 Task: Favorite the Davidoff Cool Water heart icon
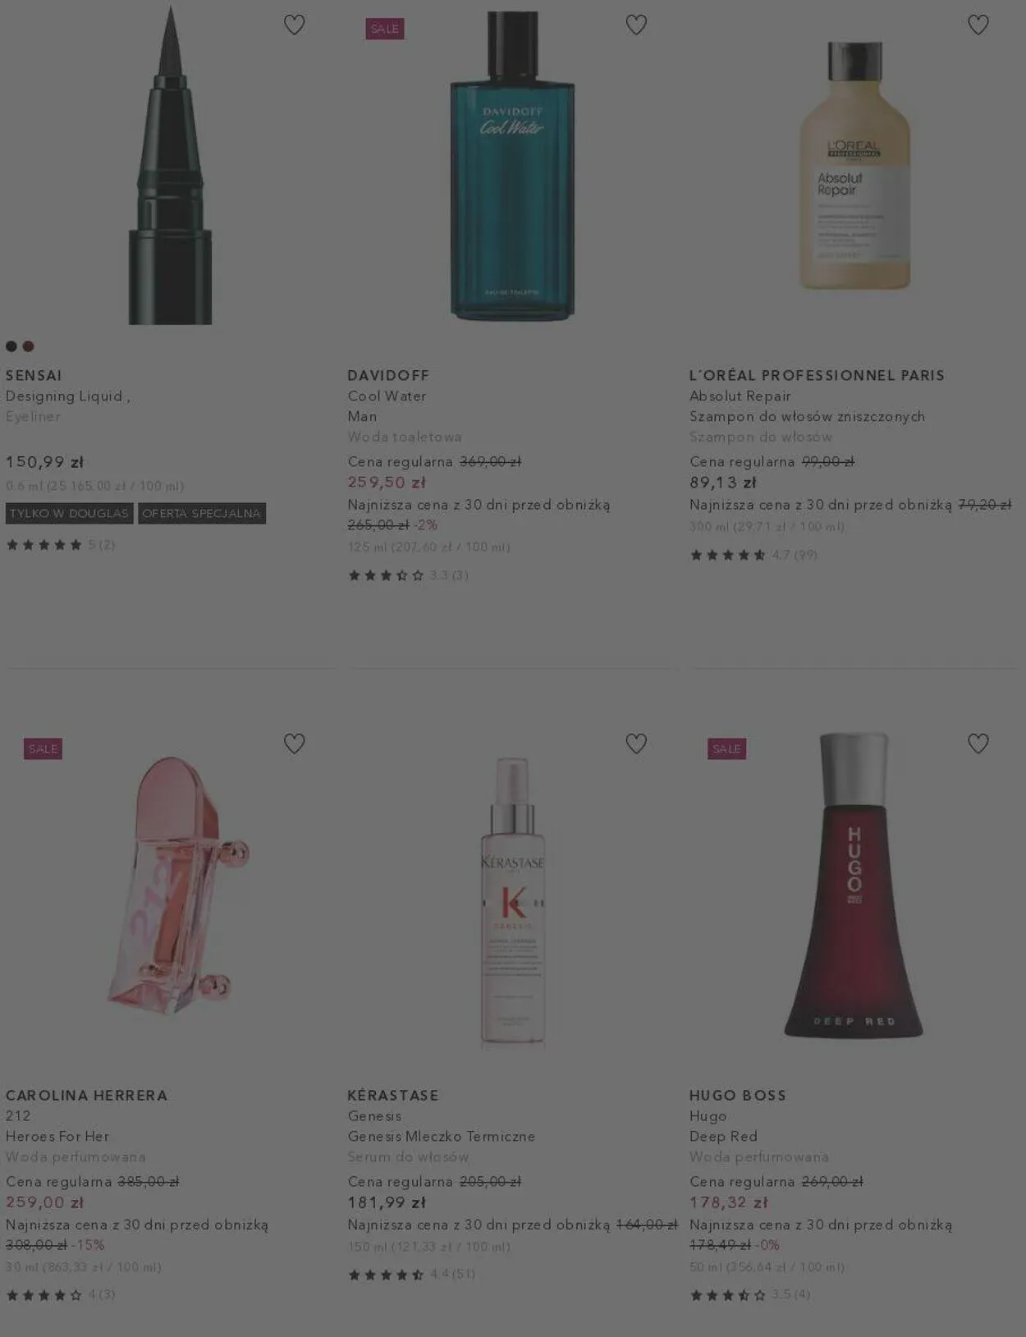tap(636, 25)
